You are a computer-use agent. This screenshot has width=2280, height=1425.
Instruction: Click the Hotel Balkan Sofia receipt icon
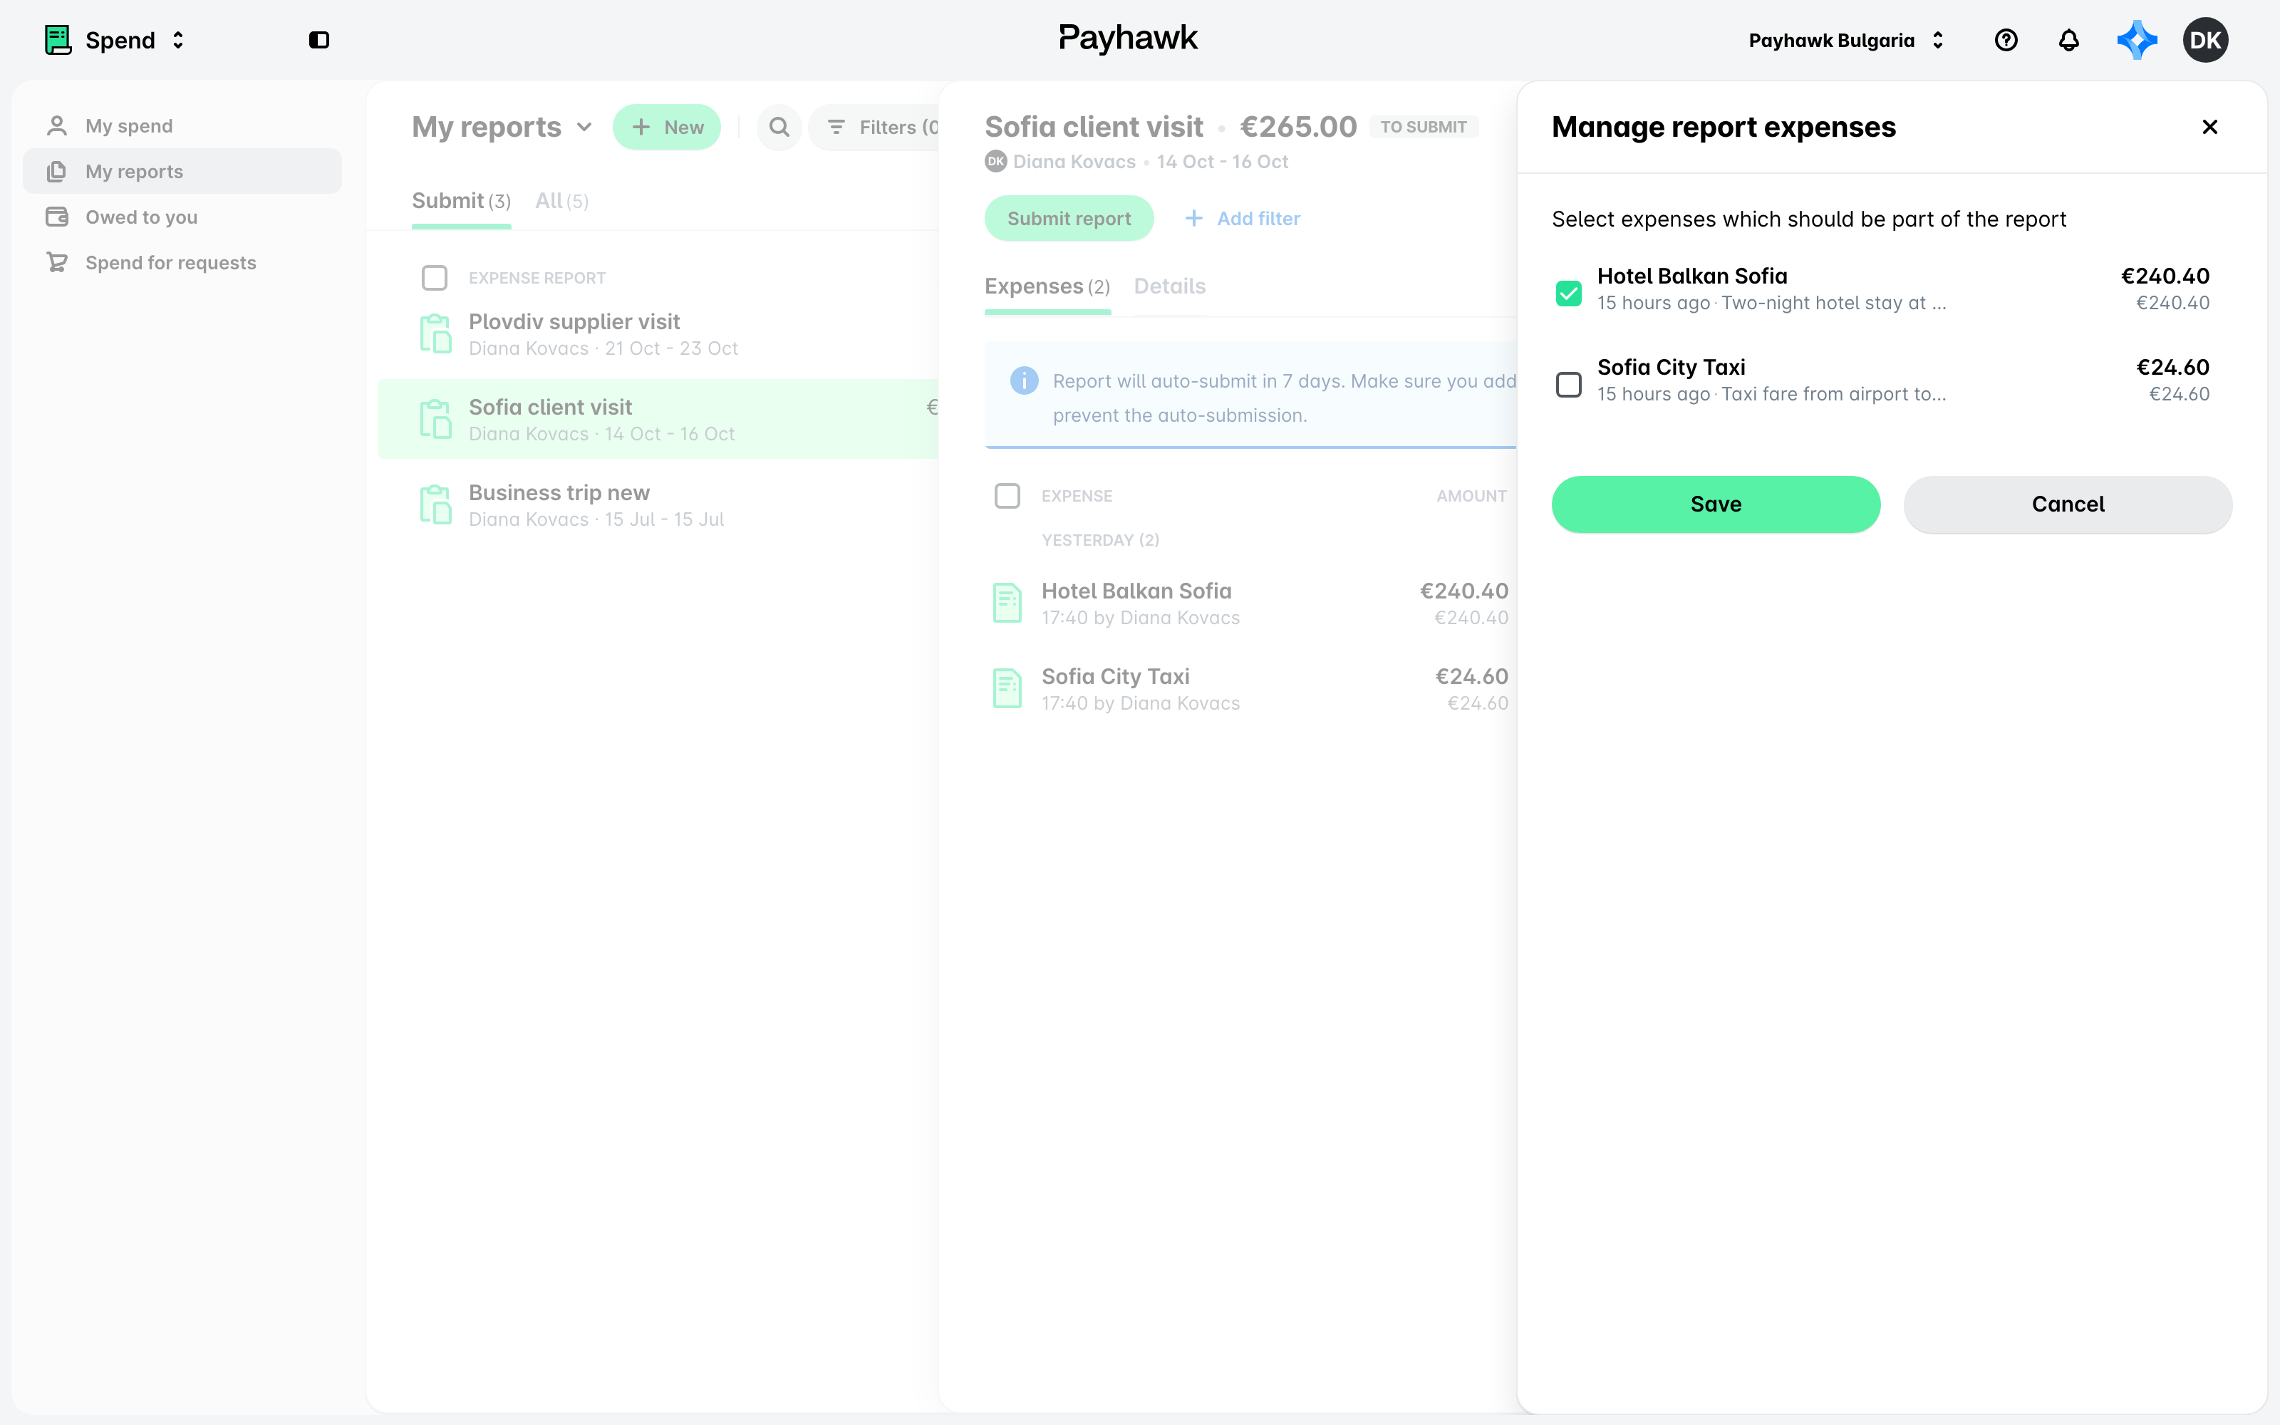[1007, 603]
